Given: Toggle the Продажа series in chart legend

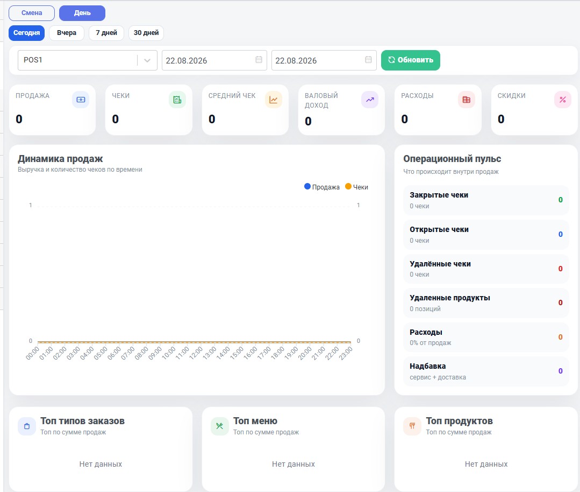Looking at the screenshot, I should 322,187.
